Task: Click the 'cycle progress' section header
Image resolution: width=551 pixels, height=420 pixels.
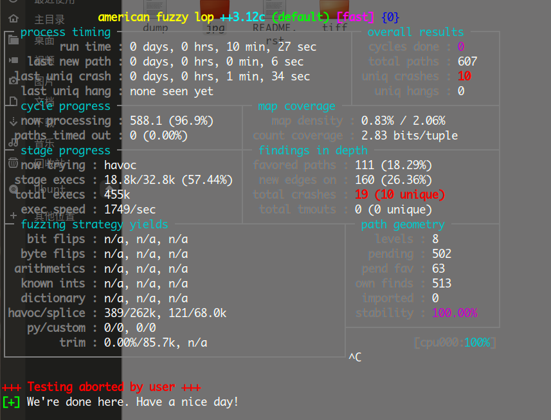Action: [66, 106]
